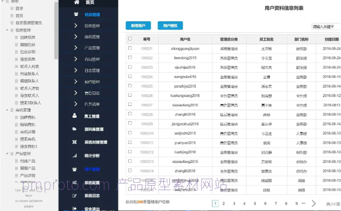Open the 用户管理 menu item
Screen dimensions: 341x211
click(x=92, y=169)
